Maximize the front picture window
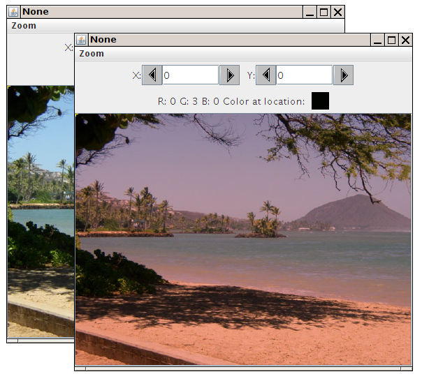The image size is (429, 381). pos(392,40)
